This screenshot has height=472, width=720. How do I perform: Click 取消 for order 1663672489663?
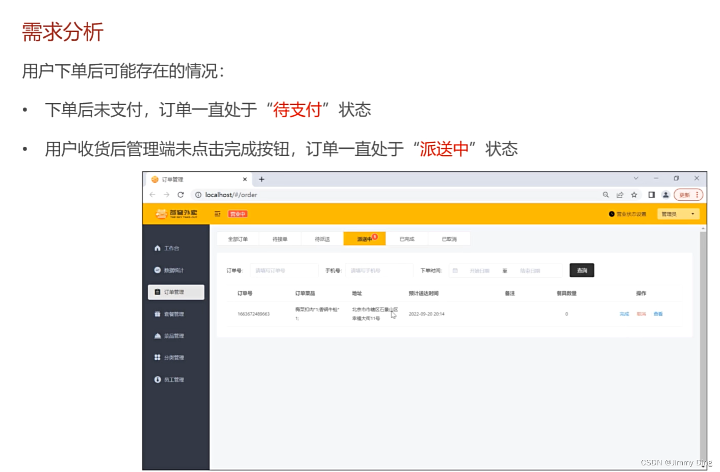click(x=641, y=314)
